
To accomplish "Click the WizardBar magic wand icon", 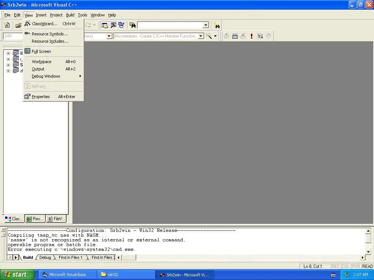I will [x=209, y=36].
